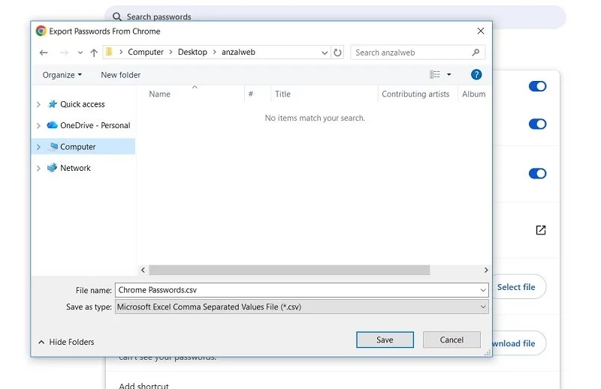Open the address bar path history dropdown

coord(325,52)
